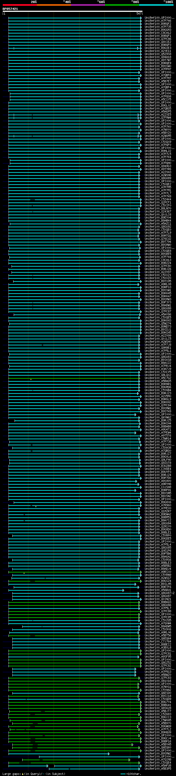The width and height of the screenshot is (176, 776).
Task: Select hit label UniRef100_B9RQF1
Action: click(158, 36)
